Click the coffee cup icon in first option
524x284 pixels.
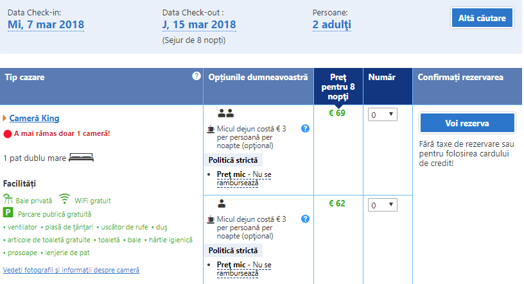pyautogui.click(x=211, y=129)
